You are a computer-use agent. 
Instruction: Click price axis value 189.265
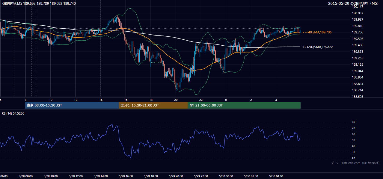coord(358,58)
